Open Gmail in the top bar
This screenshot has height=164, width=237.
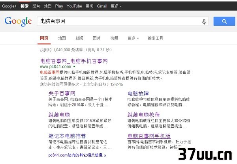pyautogui.click(x=102, y=6)
